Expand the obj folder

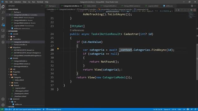point(14,69)
